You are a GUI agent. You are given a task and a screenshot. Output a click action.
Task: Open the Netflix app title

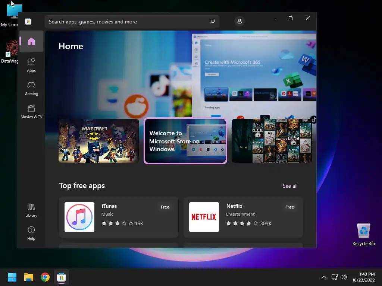tap(234, 206)
